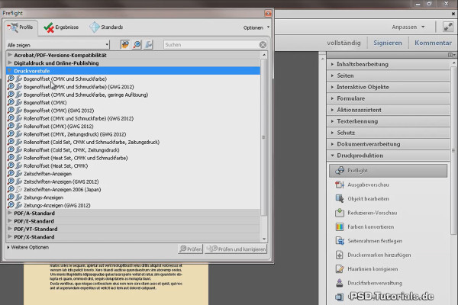
Task: Switch to the Profile tab
Action: click(x=20, y=27)
